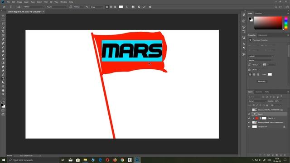This screenshot has height=163, width=290.
Task: Open the Filter menu
Action: click(x=46, y=2)
